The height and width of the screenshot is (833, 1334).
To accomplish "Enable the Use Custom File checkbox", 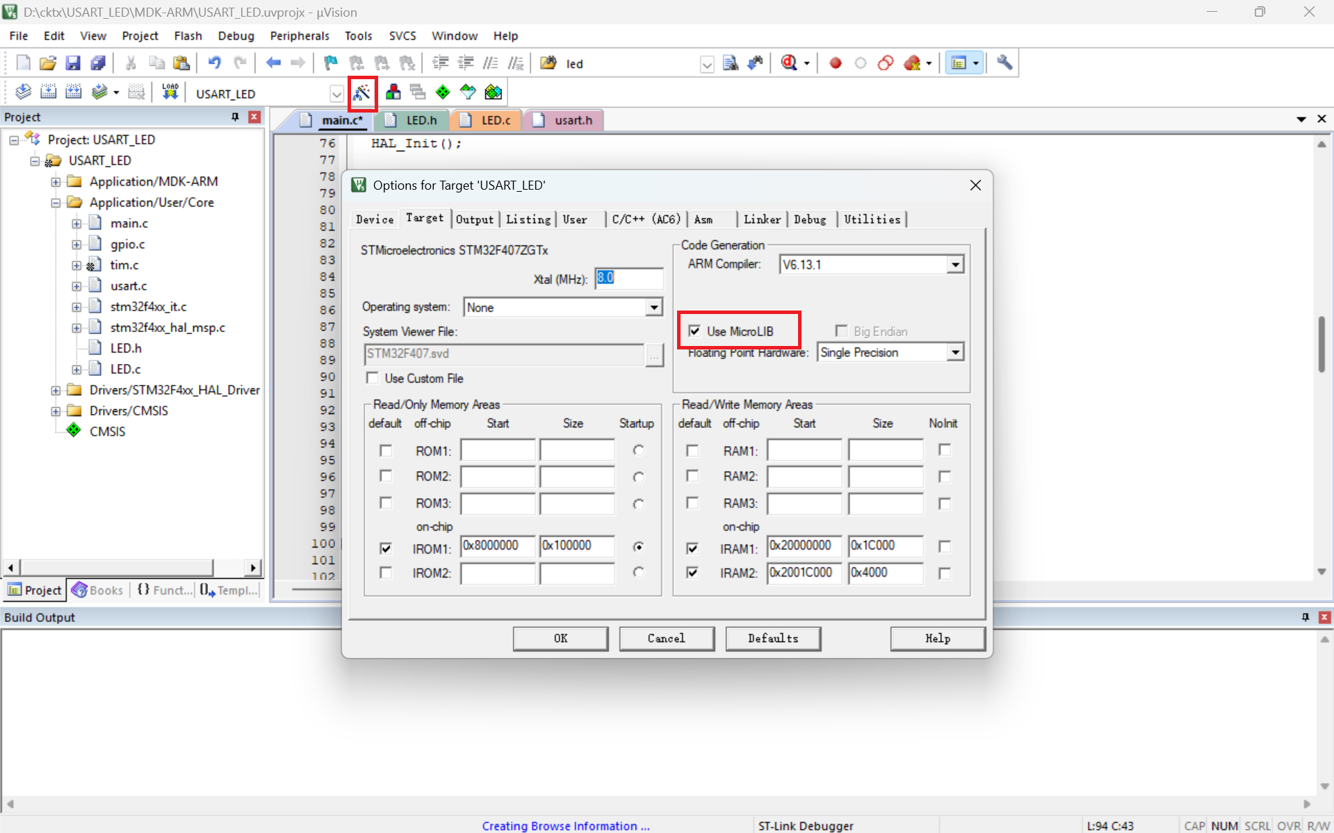I will click(x=373, y=378).
